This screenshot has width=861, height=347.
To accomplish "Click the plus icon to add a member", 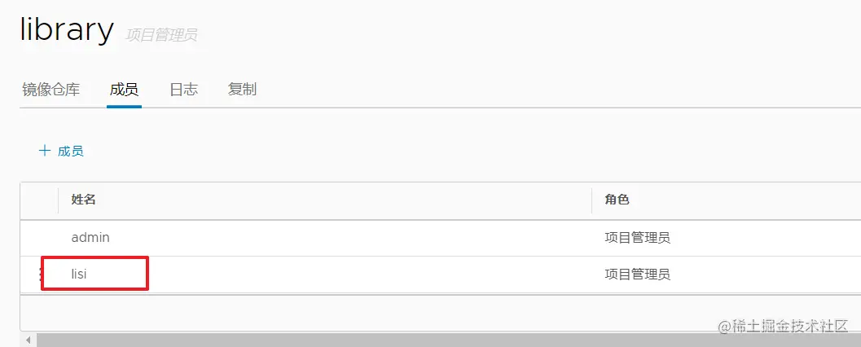I will [44, 151].
